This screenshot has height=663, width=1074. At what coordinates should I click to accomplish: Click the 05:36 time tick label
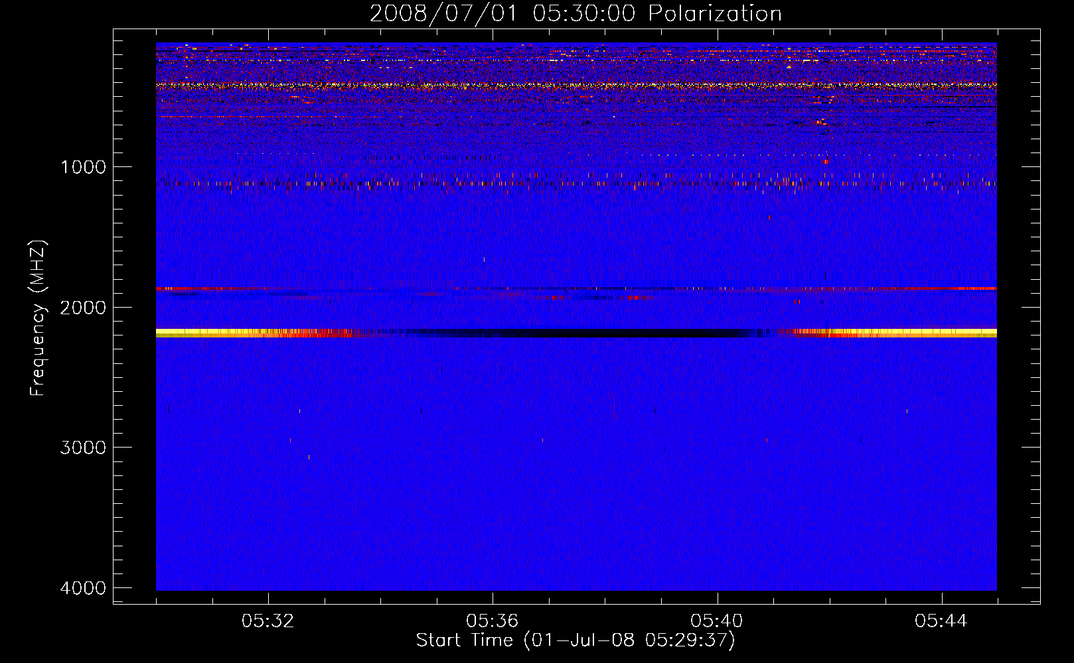point(493,621)
